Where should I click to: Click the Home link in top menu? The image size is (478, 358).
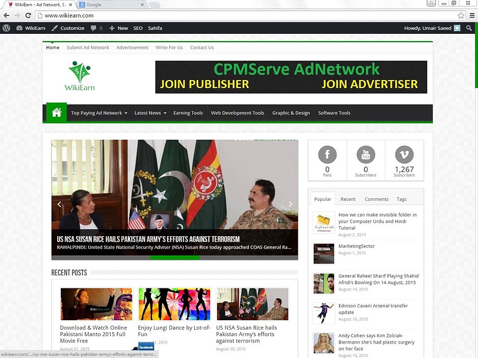(x=53, y=48)
